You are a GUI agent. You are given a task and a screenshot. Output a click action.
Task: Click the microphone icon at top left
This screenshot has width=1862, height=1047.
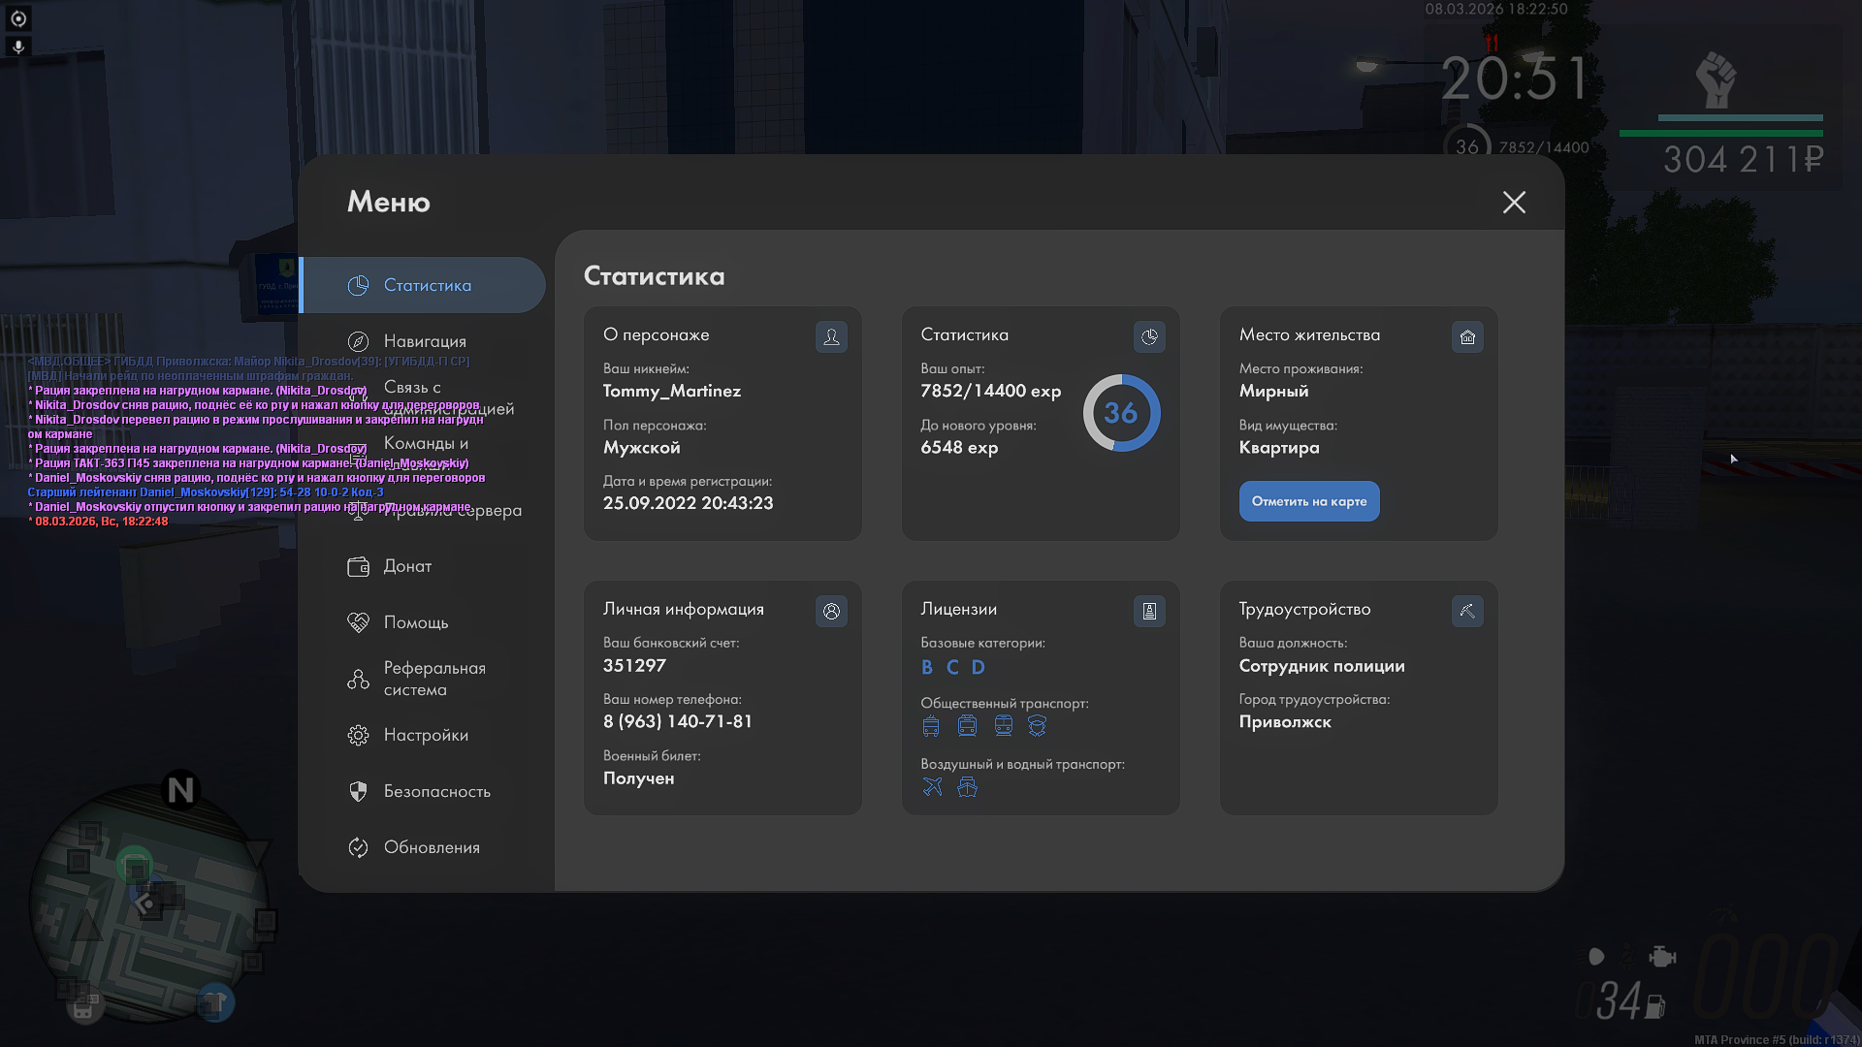coord(17,46)
